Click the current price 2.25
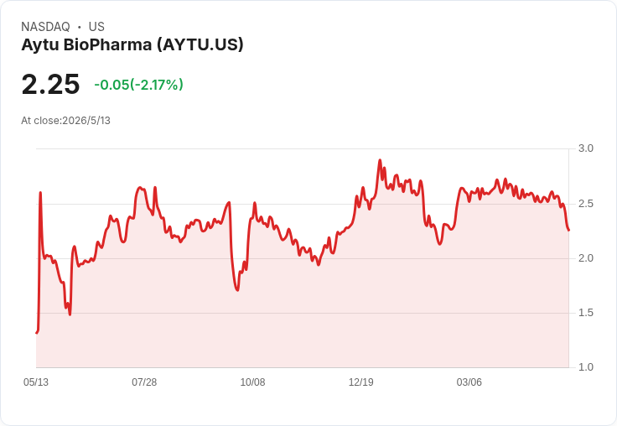The width and height of the screenshot is (617, 426). [x=50, y=85]
